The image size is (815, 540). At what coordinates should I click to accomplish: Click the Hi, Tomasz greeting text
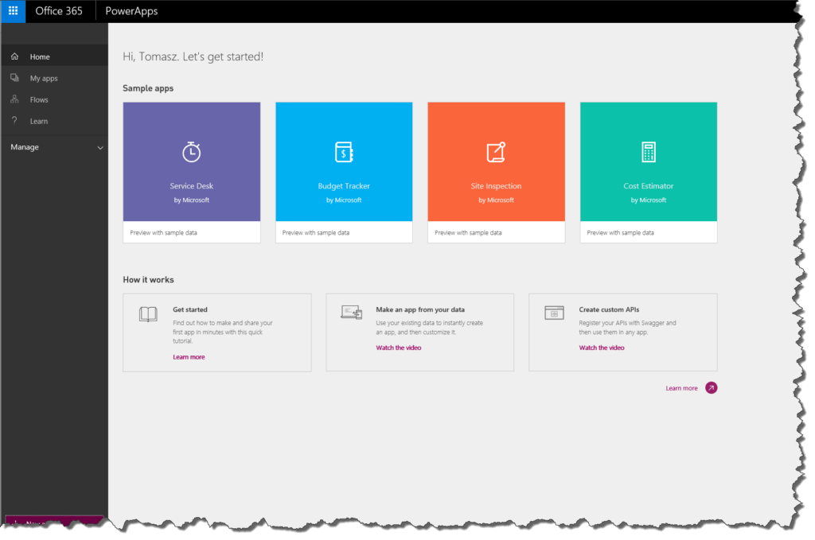coord(193,56)
